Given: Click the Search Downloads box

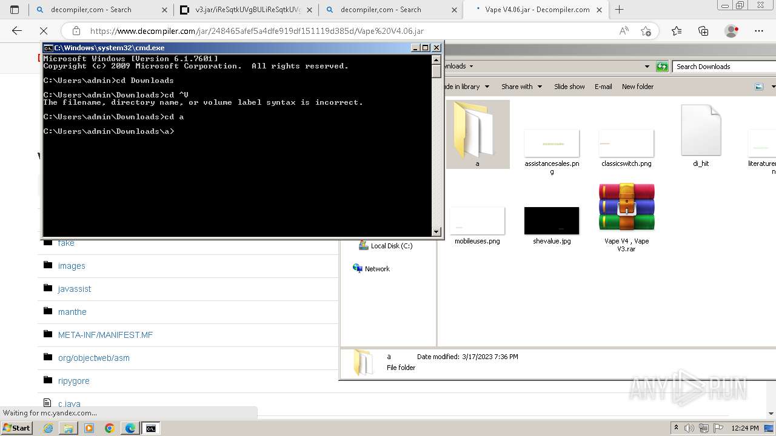Looking at the screenshot, I should pyautogui.click(x=724, y=67).
